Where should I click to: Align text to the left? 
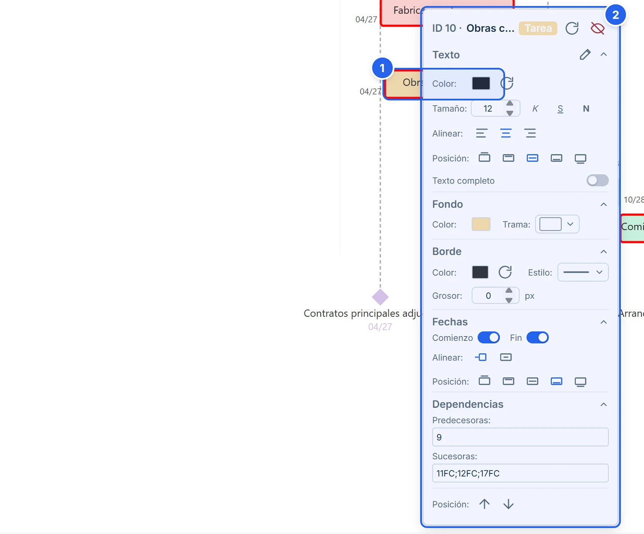[481, 133]
